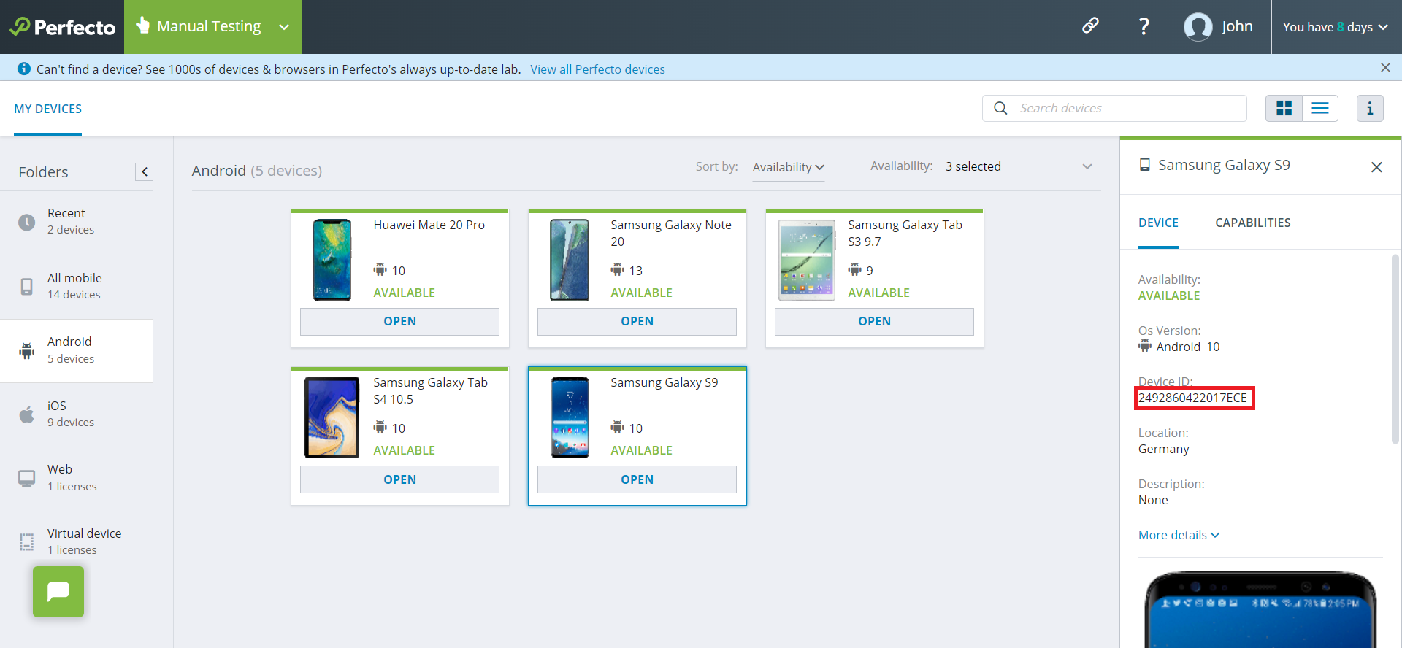
Task: Open the Web folder
Action: click(x=77, y=478)
